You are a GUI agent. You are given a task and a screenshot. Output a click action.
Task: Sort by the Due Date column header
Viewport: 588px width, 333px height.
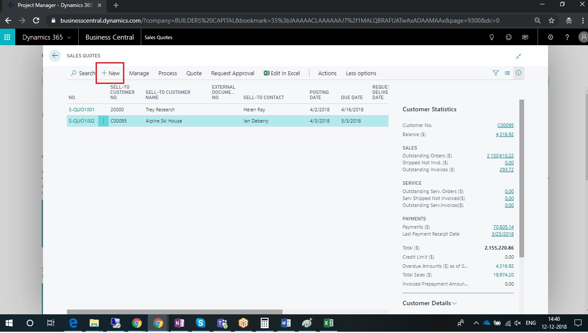coord(352,97)
